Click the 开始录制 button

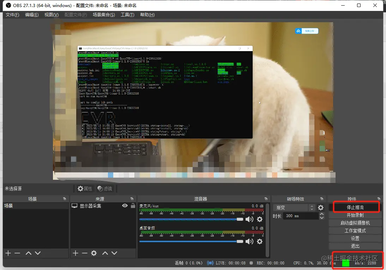tap(355, 215)
